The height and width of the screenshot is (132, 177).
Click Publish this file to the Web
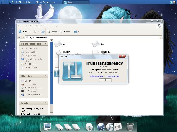point(34,60)
